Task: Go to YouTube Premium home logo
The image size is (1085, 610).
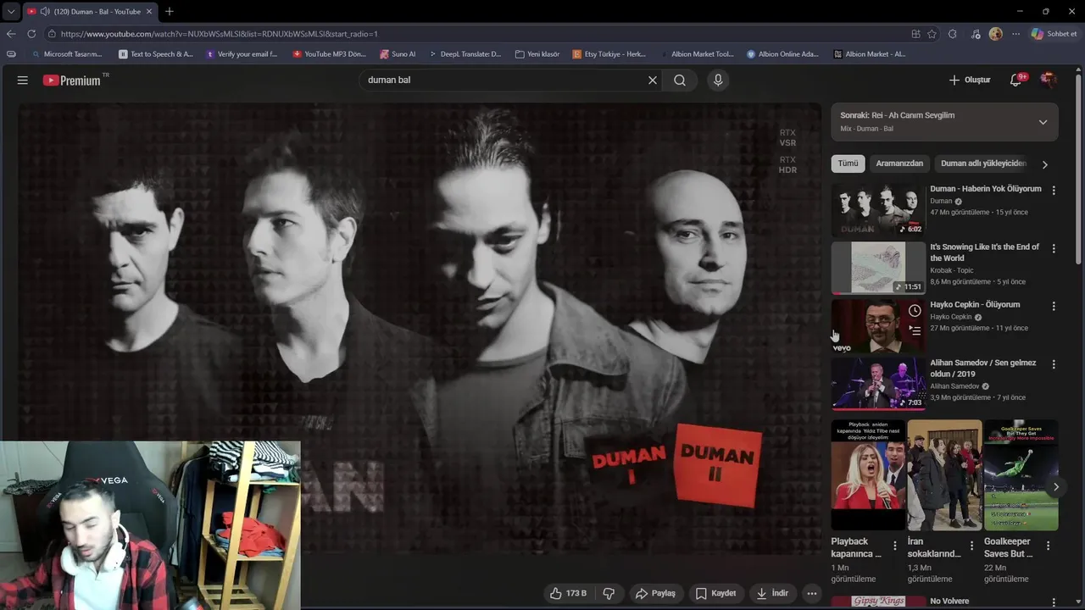Action: click(72, 80)
